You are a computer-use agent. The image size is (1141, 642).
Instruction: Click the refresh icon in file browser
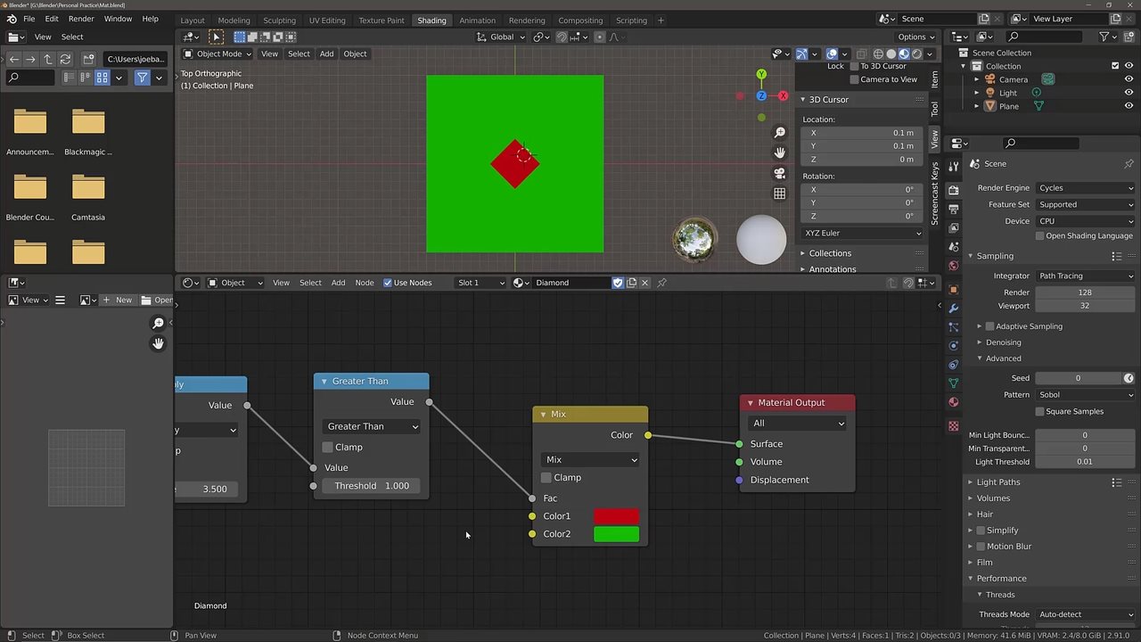pos(65,59)
